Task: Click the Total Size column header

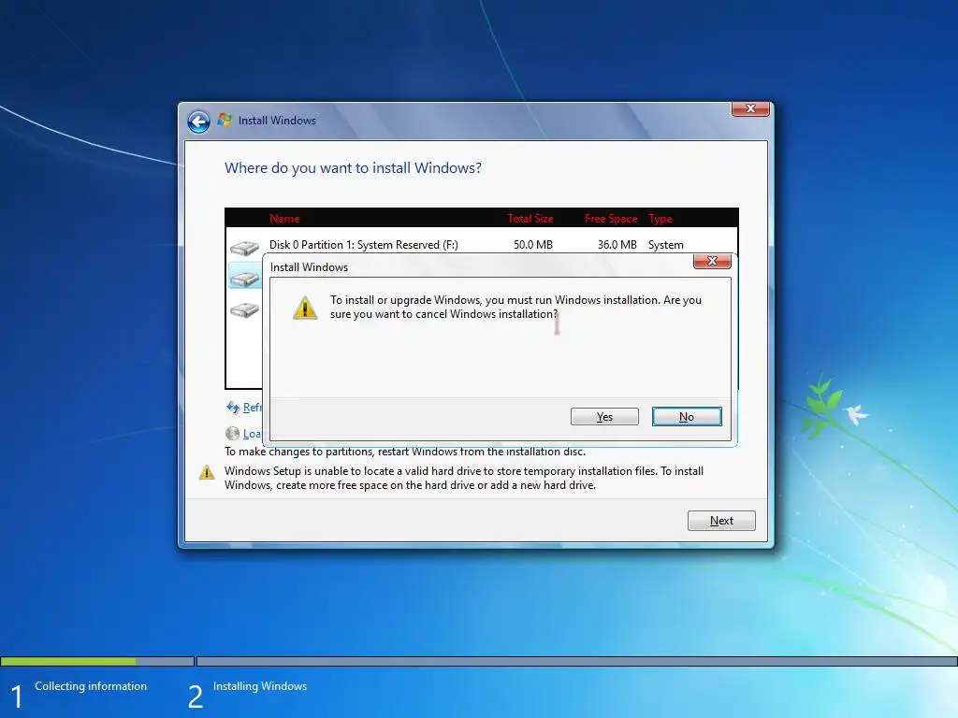Action: [530, 219]
